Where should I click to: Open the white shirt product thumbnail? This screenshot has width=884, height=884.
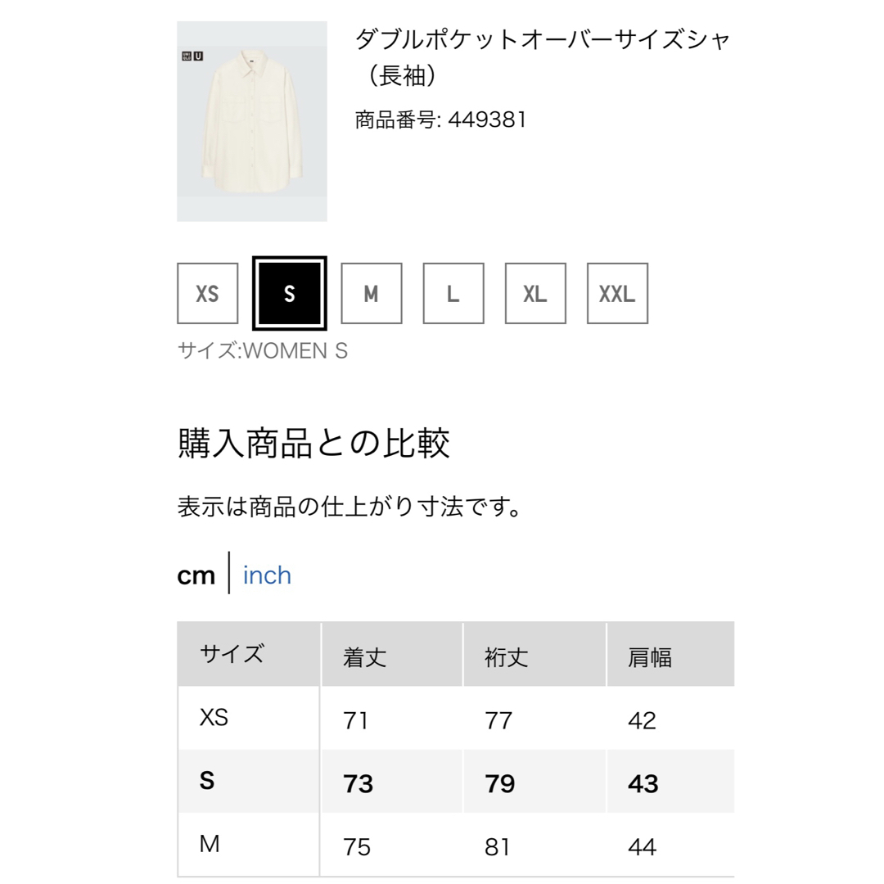click(252, 121)
